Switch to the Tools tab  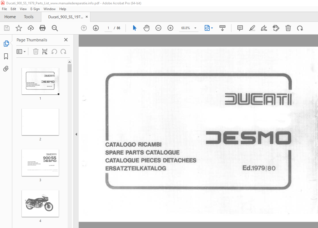click(29, 17)
